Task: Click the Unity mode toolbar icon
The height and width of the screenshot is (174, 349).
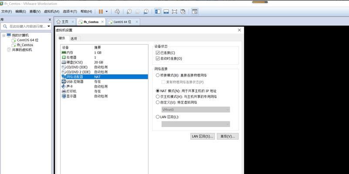Action: tap(183, 12)
